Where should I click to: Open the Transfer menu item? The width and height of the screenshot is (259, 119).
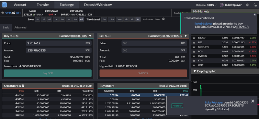tap(43, 5)
